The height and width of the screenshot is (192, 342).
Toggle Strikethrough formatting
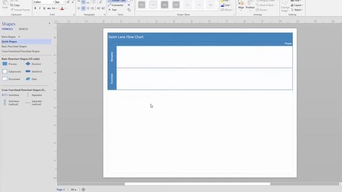pyautogui.click(x=49, y=9)
